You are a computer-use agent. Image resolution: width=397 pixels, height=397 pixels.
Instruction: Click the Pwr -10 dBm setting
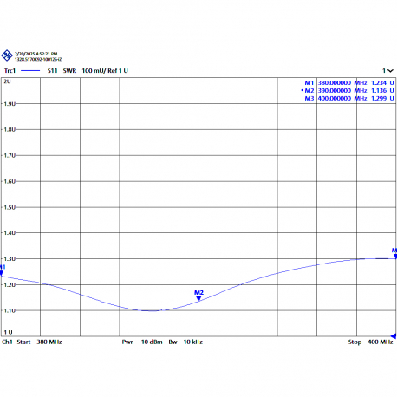[142, 342]
